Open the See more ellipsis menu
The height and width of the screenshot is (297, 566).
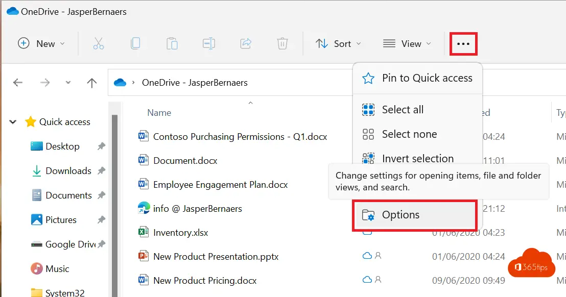(x=463, y=43)
